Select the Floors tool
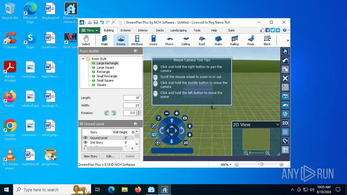The height and width of the screenshot is (195, 347). pos(169,40)
